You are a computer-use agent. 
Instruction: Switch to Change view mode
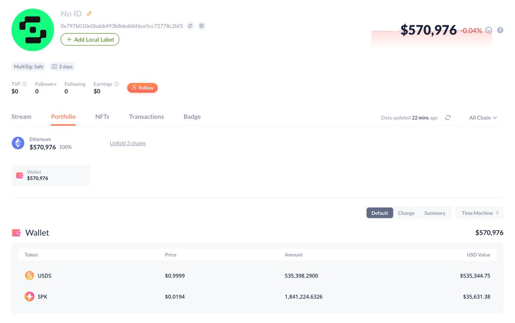coord(406,213)
